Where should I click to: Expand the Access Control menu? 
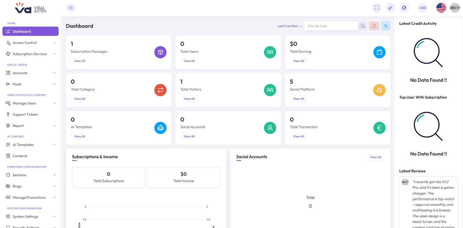pyautogui.click(x=30, y=43)
